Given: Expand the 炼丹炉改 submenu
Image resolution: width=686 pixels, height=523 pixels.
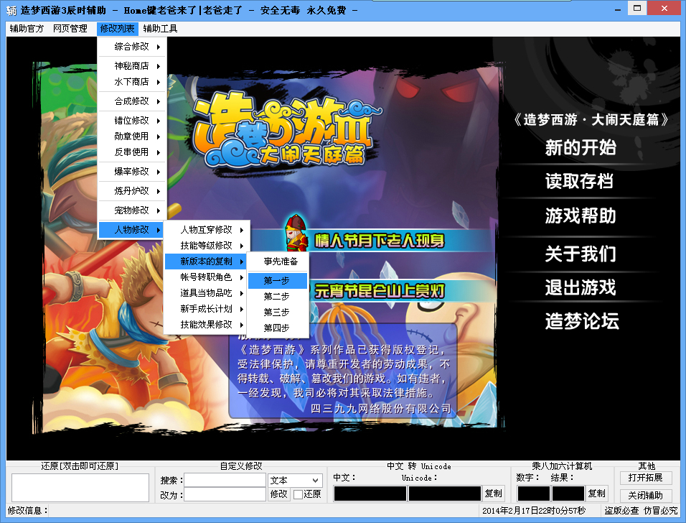Looking at the screenshot, I should 132,191.
